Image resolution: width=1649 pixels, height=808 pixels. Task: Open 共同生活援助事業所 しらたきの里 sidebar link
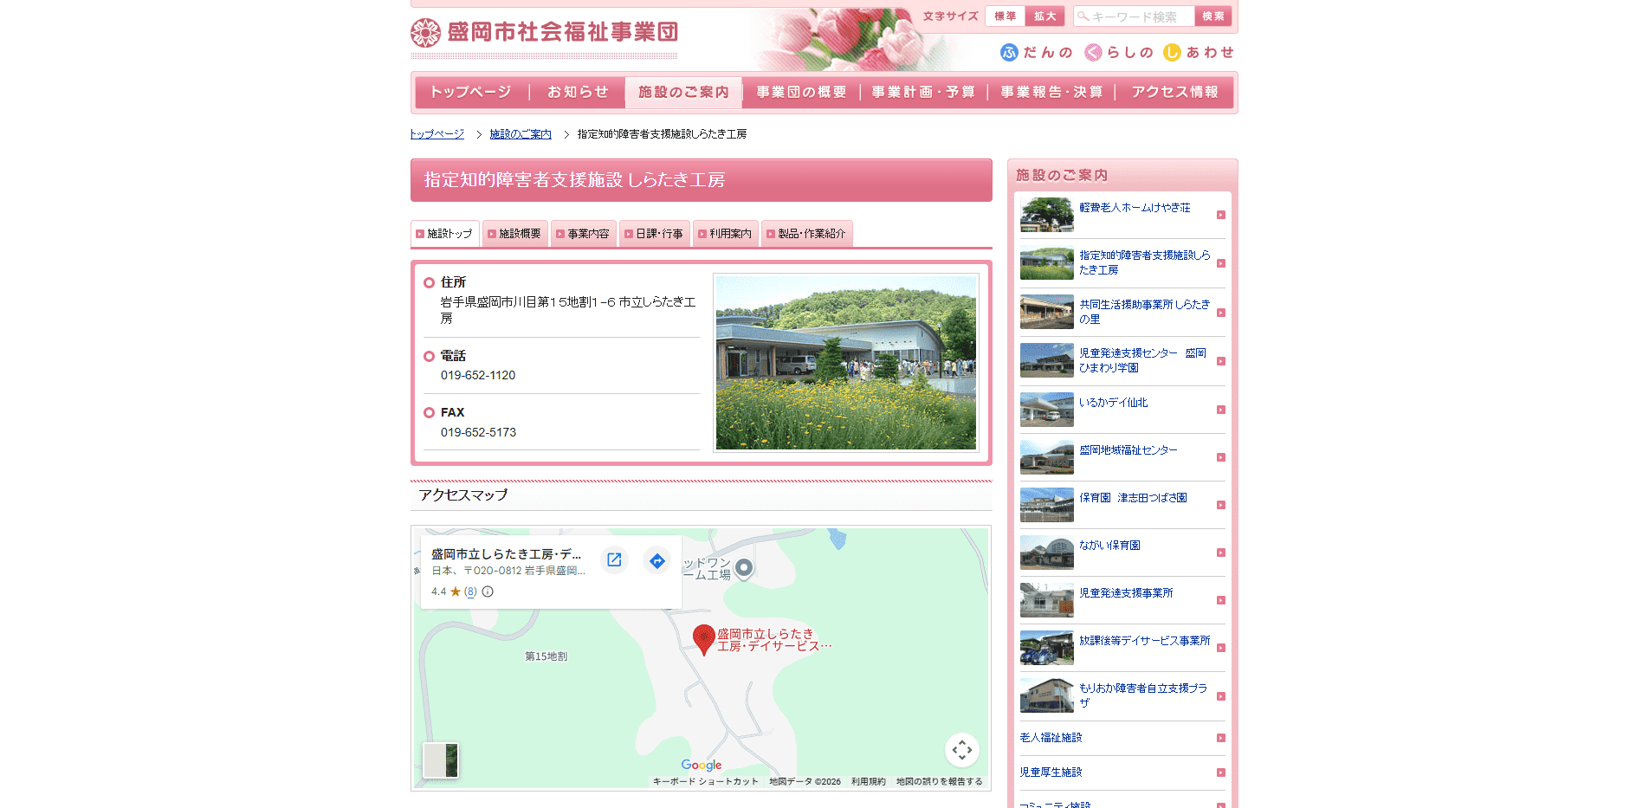pyautogui.click(x=1144, y=312)
